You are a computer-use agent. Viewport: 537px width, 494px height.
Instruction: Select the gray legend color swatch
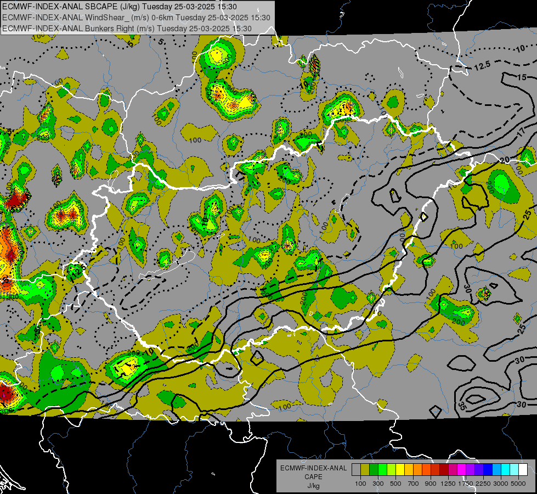coord(356,470)
